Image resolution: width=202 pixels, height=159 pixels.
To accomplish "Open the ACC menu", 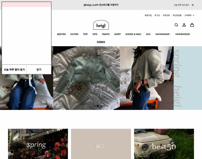I will coord(148,34).
